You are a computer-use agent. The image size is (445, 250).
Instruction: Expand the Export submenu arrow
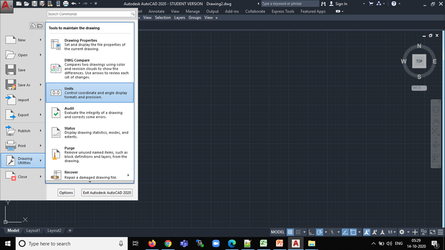point(41,115)
